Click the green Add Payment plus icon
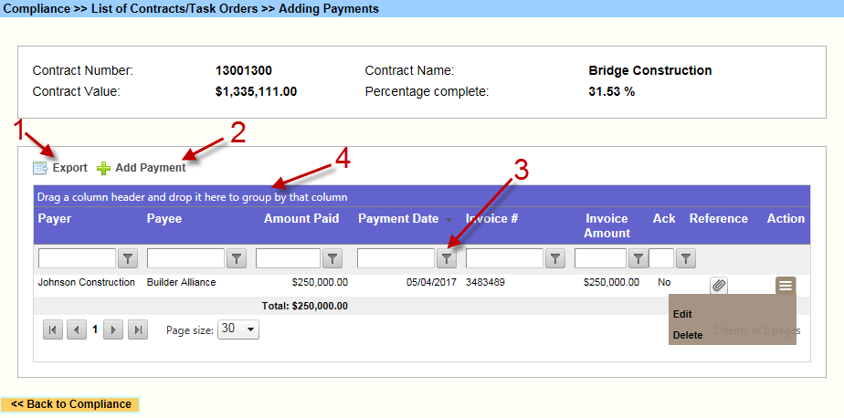Screen dimensions: 844x418 click(x=103, y=168)
